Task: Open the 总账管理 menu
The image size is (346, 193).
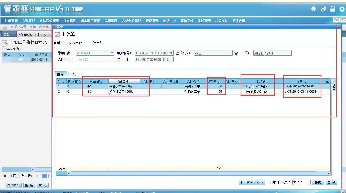Action: point(111,21)
